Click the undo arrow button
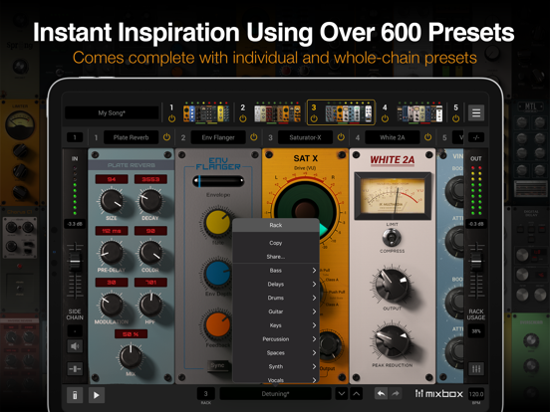 coord(381,394)
